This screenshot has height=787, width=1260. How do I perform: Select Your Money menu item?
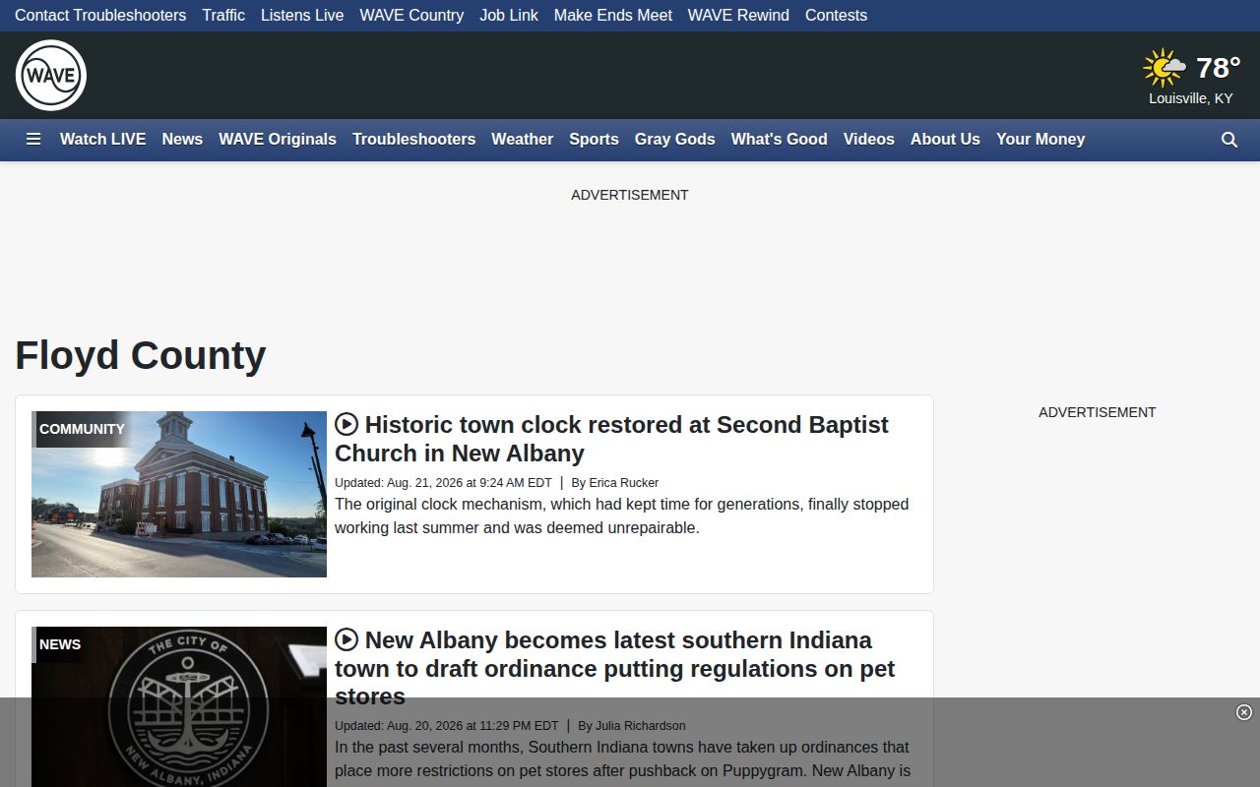pyautogui.click(x=1040, y=140)
